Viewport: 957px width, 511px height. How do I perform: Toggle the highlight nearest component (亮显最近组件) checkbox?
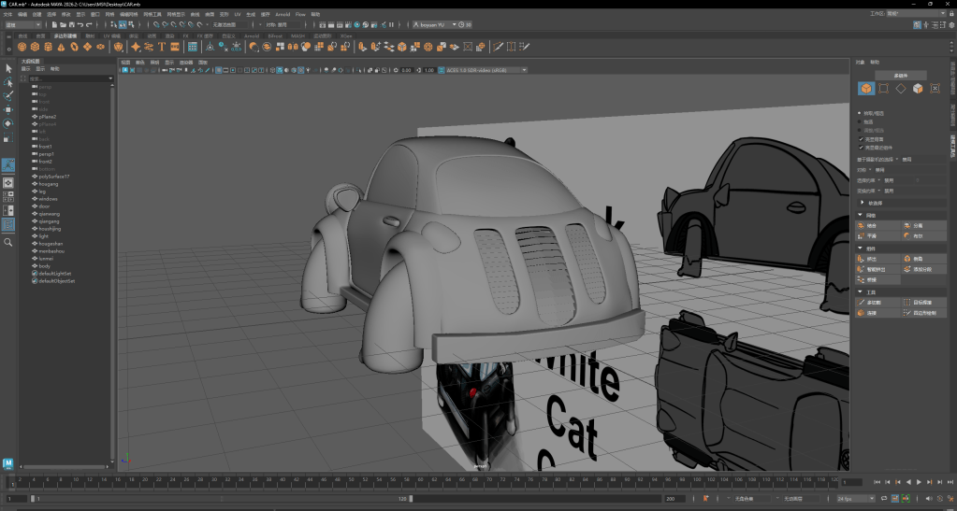pos(861,147)
